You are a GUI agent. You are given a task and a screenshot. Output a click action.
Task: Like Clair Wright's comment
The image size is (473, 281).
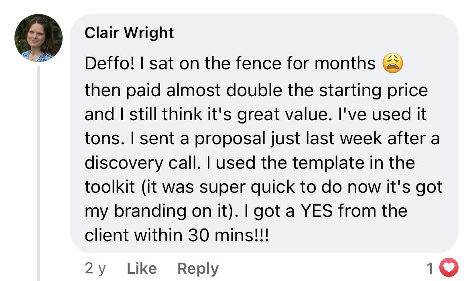pyautogui.click(x=142, y=268)
